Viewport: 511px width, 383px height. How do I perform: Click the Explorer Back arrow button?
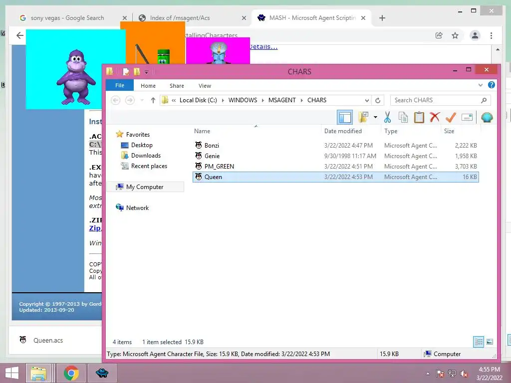pos(116,100)
